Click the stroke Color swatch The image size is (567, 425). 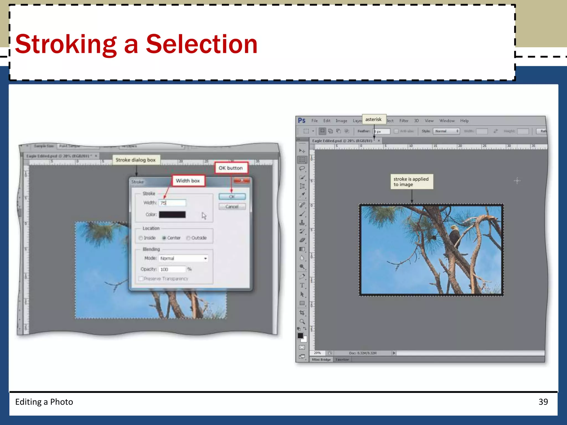(172, 214)
